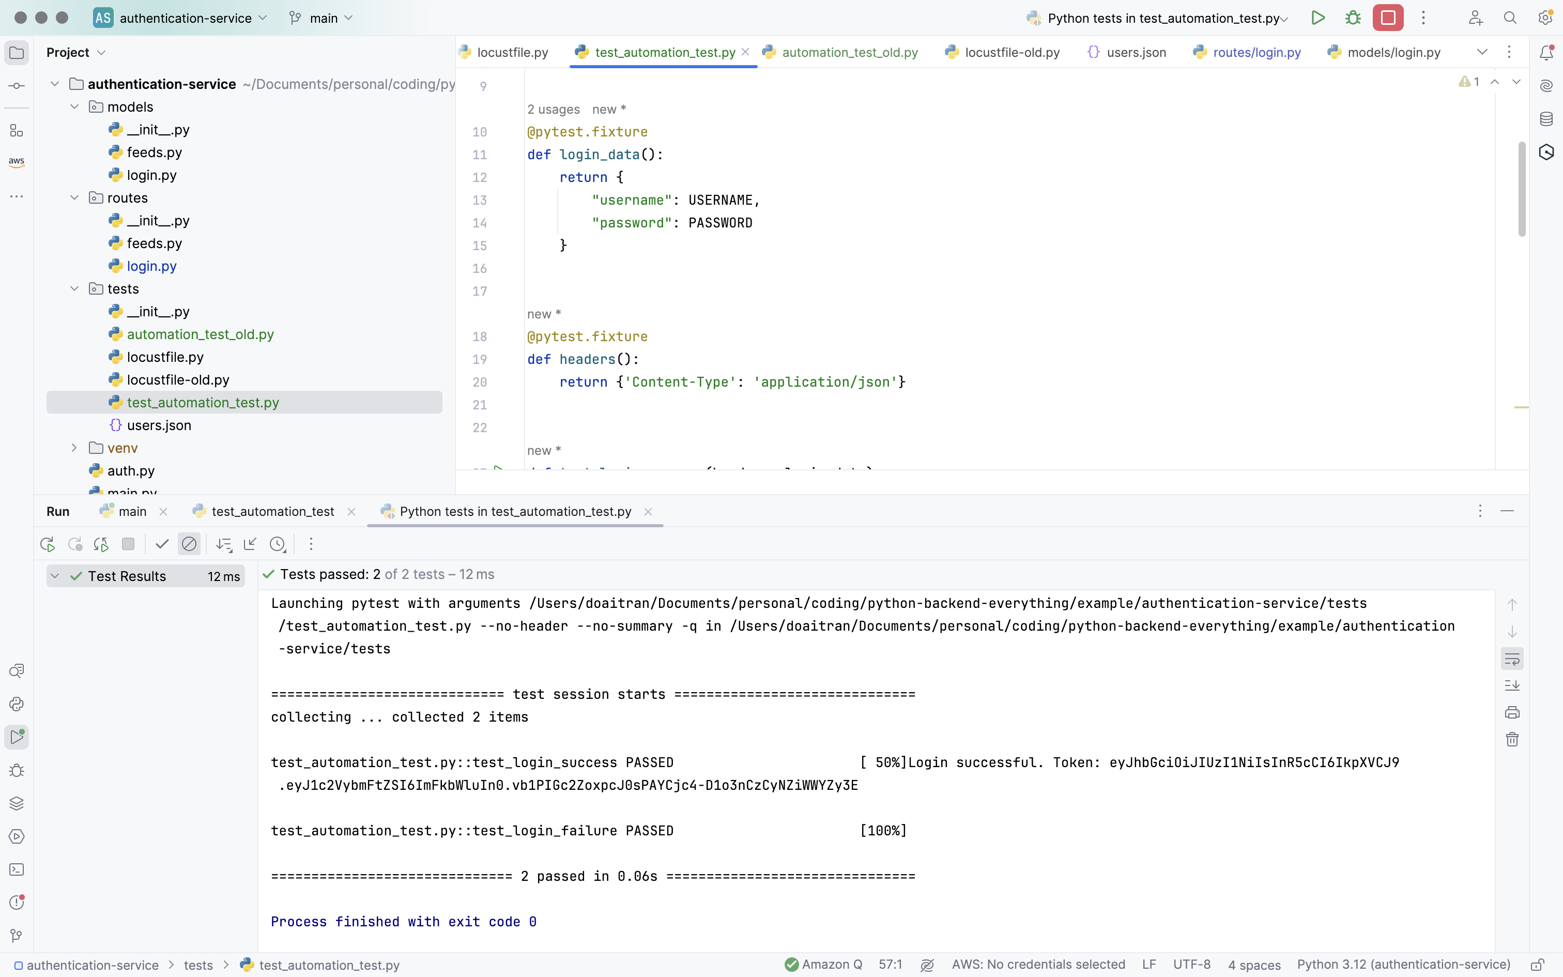Open the Structure tool window icon
This screenshot has width=1563, height=977.
point(17,131)
